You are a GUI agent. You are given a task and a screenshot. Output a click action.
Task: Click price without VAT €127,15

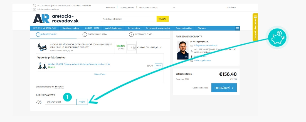(x=233, y=79)
